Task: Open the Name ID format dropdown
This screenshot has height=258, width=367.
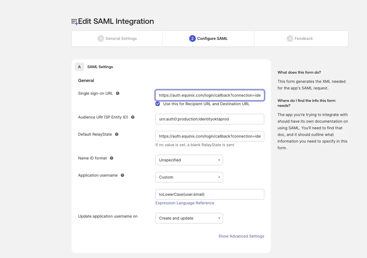Action: point(189,160)
